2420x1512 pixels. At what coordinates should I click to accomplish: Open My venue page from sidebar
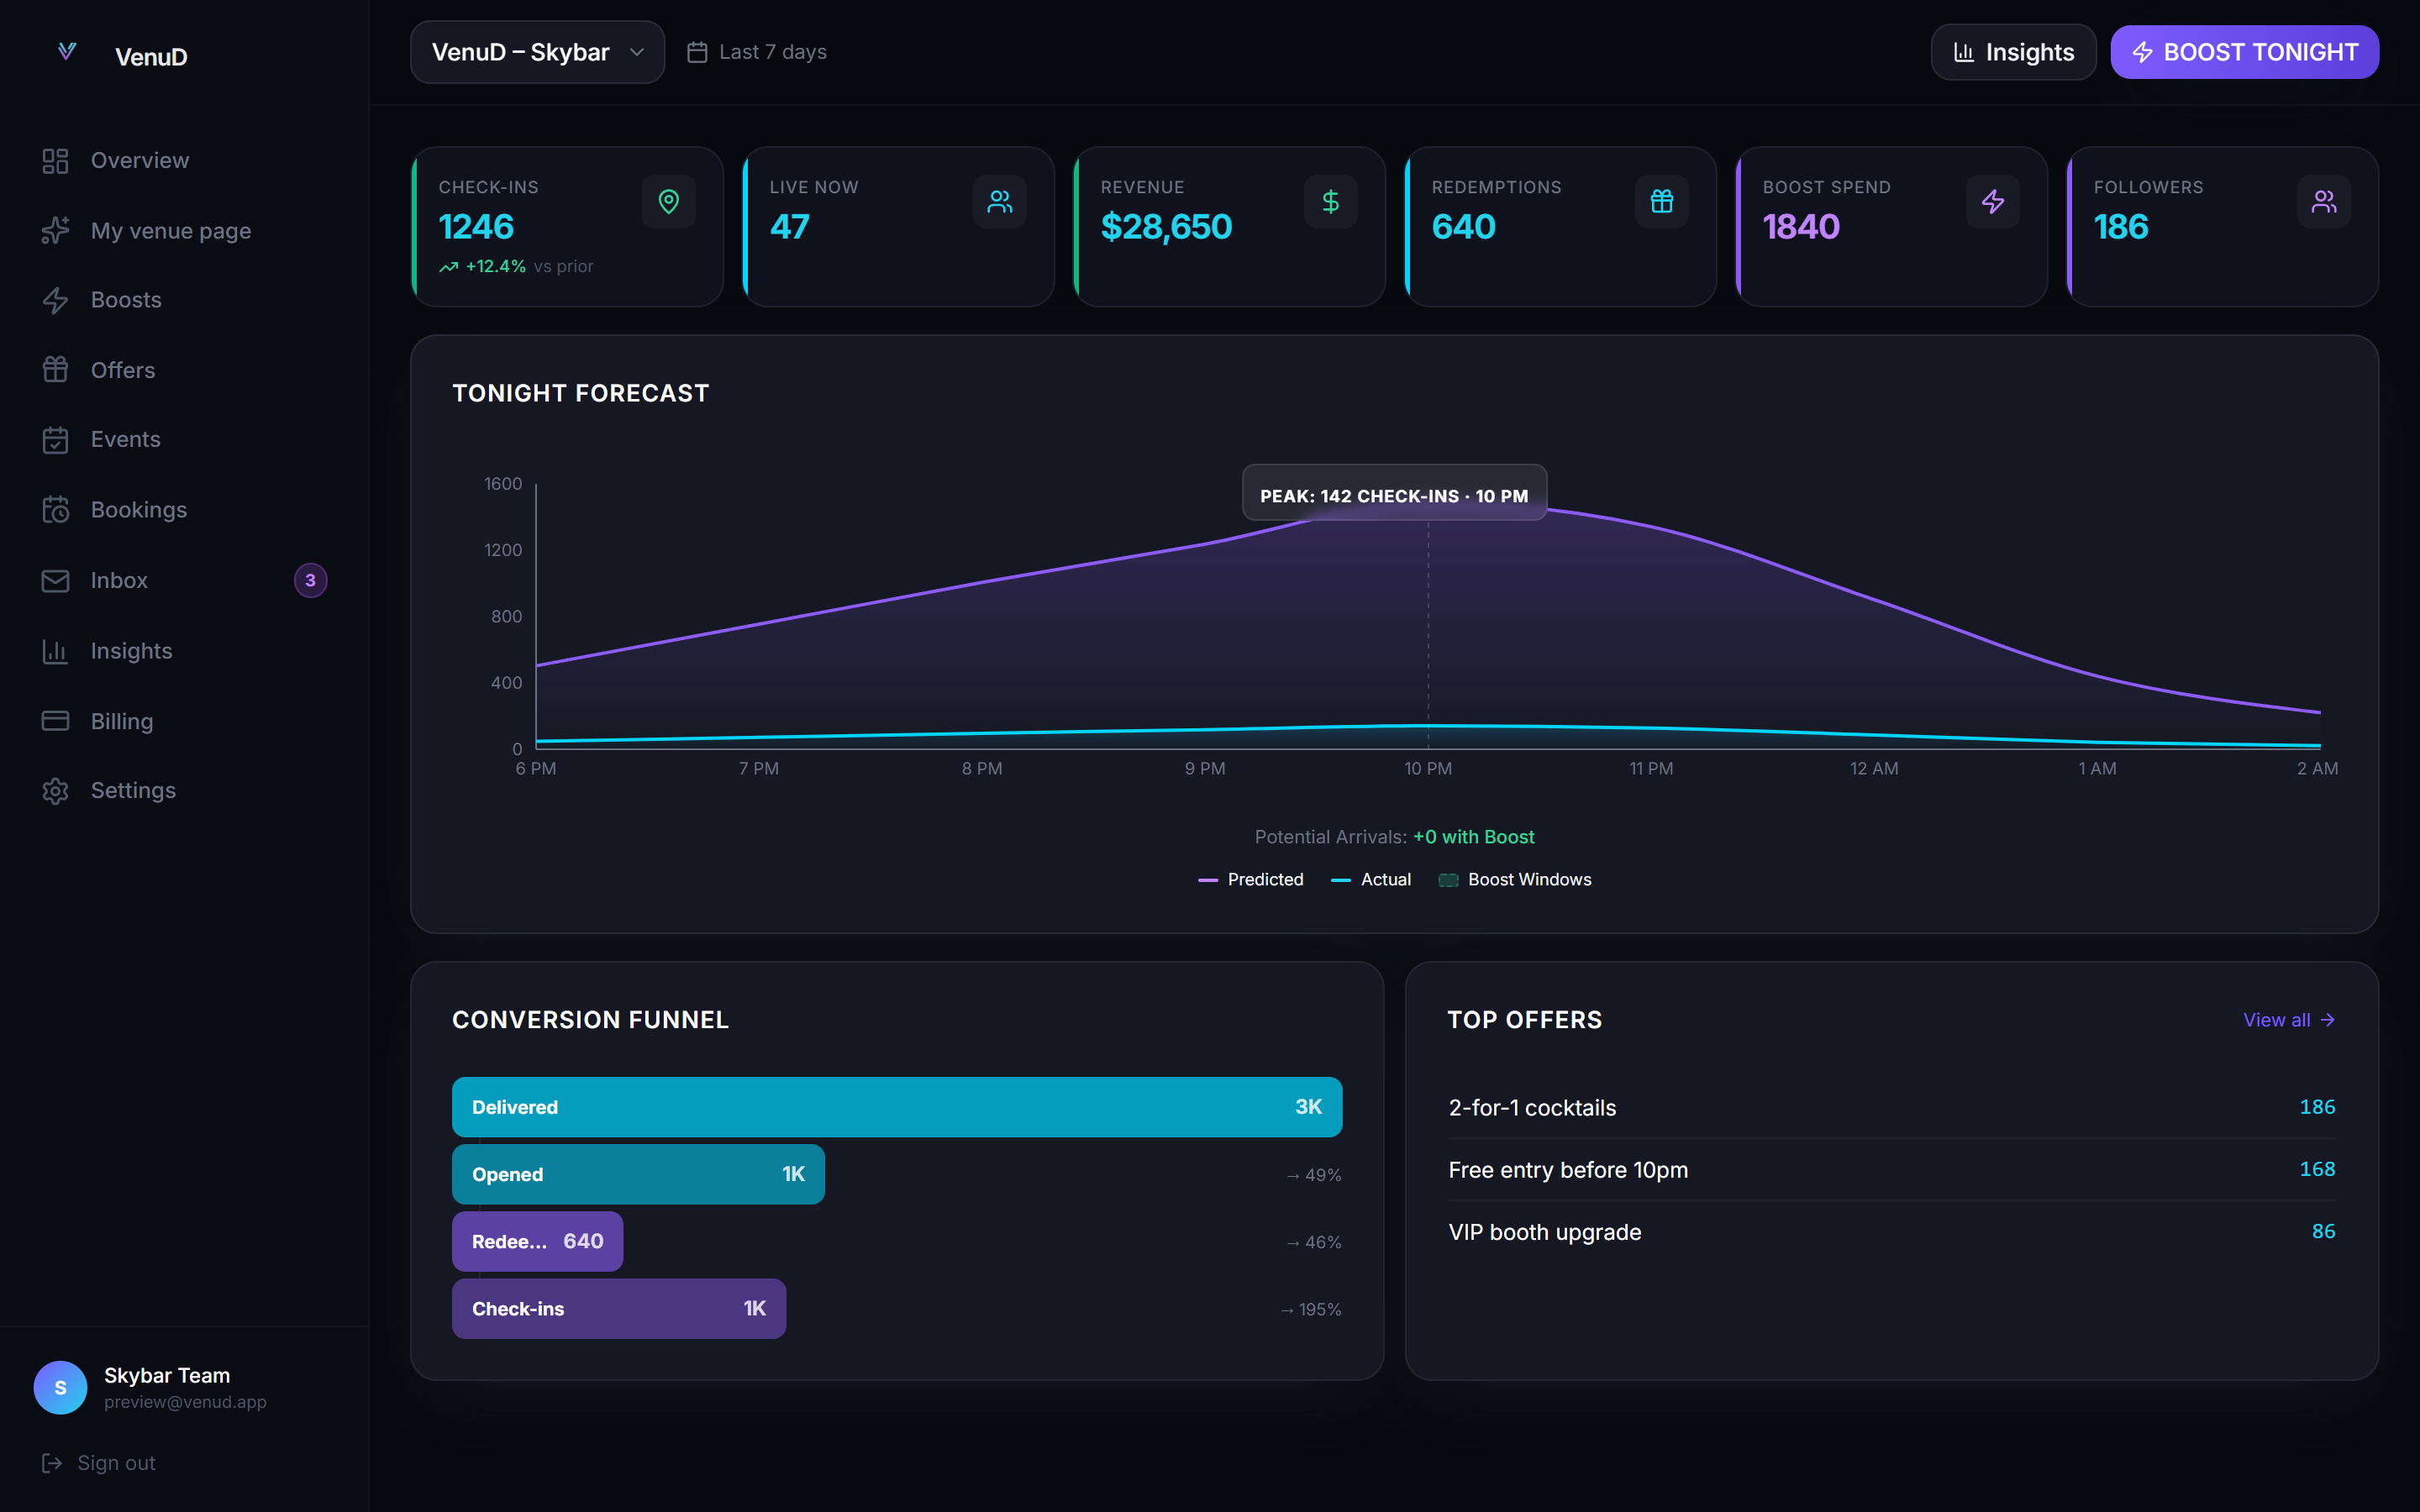pos(185,231)
